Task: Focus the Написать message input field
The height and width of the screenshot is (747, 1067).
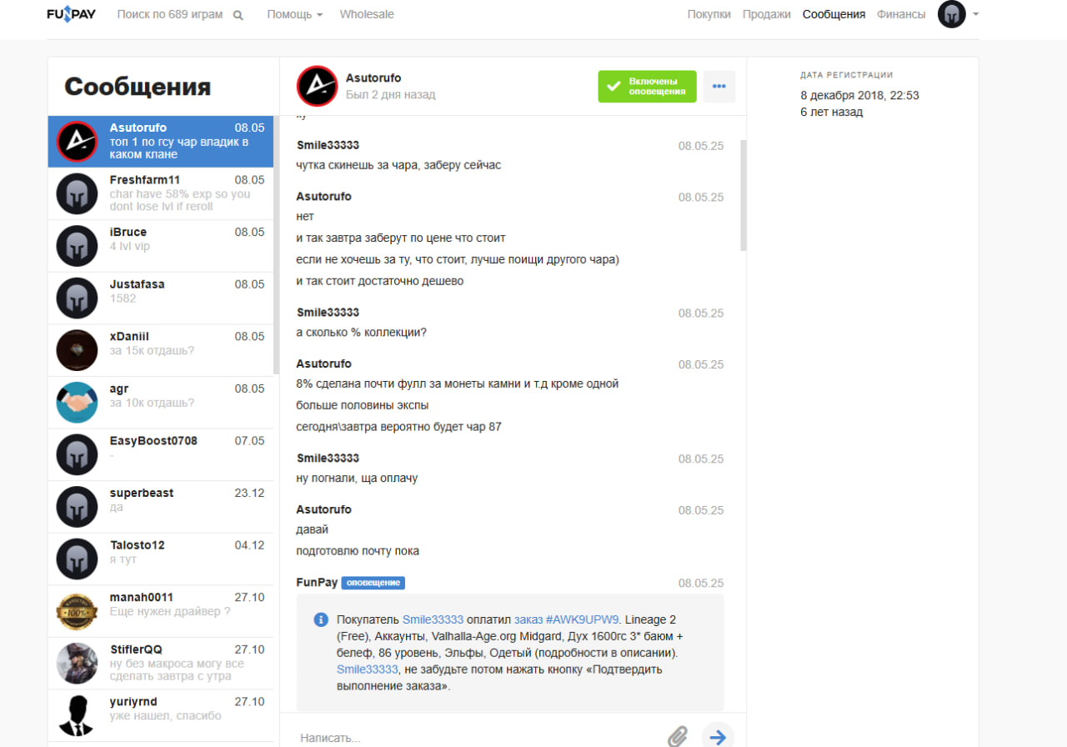Action: (475, 737)
